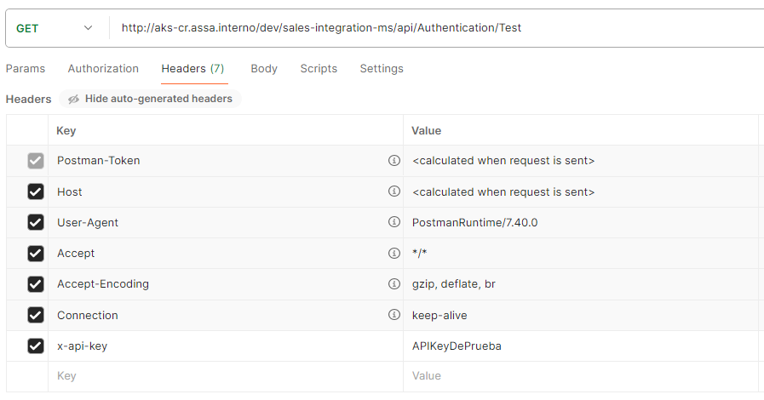Click the */* Accept value
764x400 pixels.
(x=420, y=253)
